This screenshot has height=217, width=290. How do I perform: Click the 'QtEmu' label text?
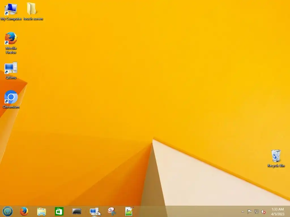coord(11,77)
